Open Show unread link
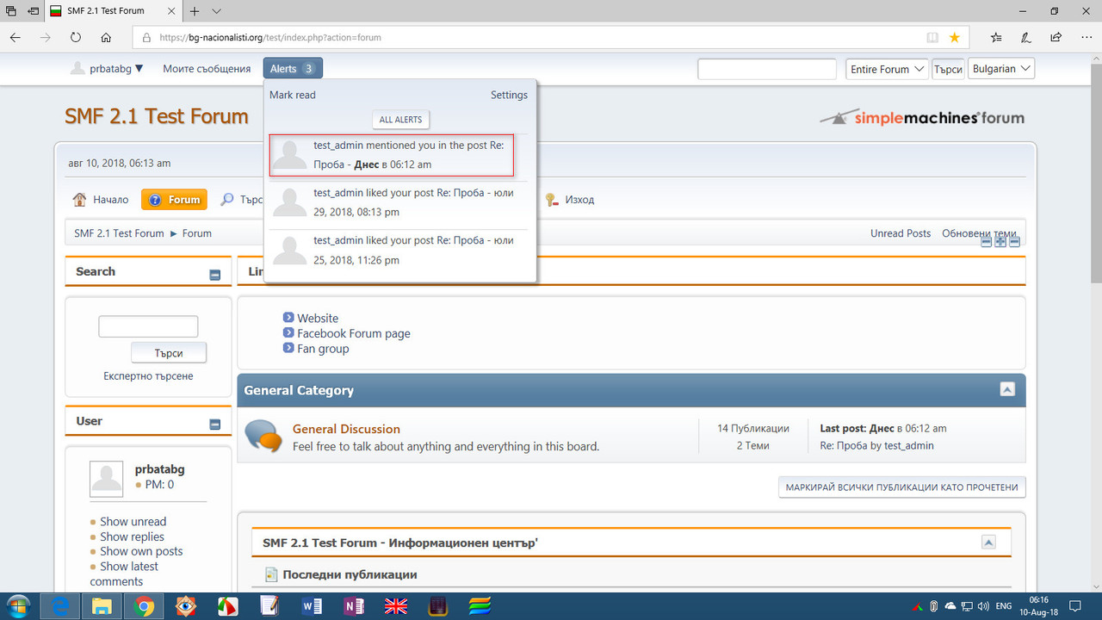Image resolution: width=1102 pixels, height=620 pixels. click(x=133, y=522)
